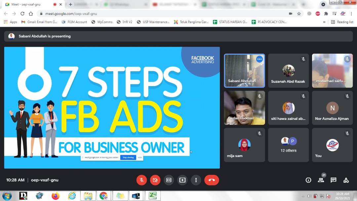Toggle the camera off button

point(155,180)
